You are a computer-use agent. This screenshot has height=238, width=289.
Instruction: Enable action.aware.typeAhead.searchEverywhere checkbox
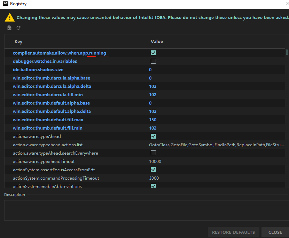tap(153, 153)
